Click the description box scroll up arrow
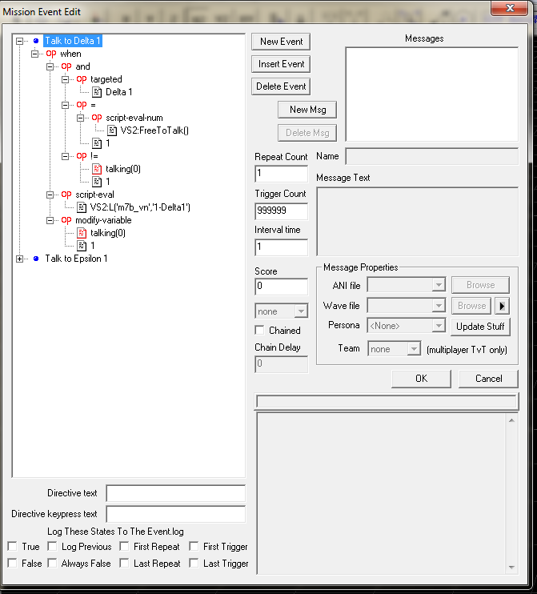537x594 pixels. click(x=511, y=420)
